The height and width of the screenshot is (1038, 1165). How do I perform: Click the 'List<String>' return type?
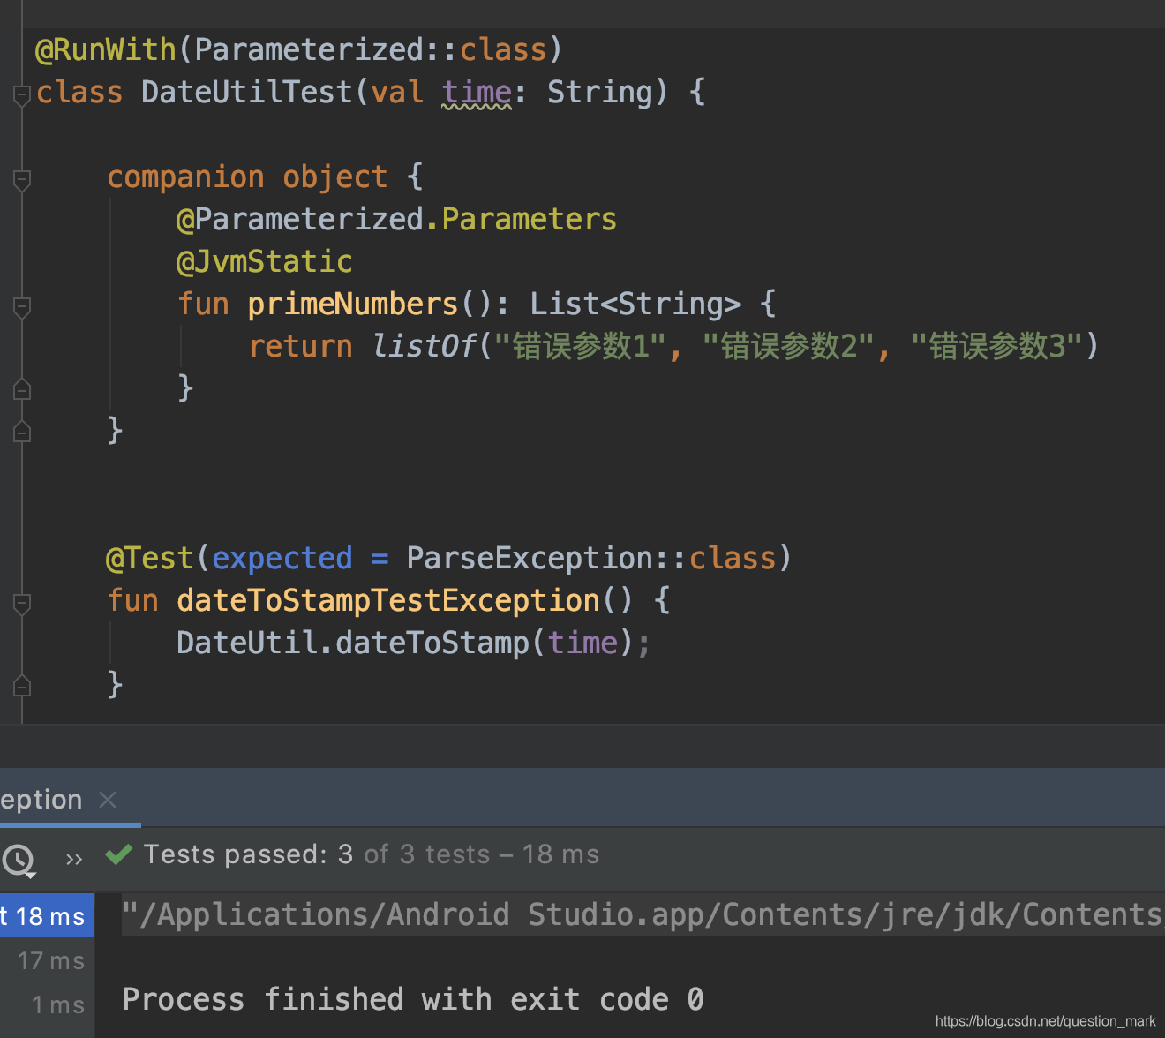click(x=635, y=304)
